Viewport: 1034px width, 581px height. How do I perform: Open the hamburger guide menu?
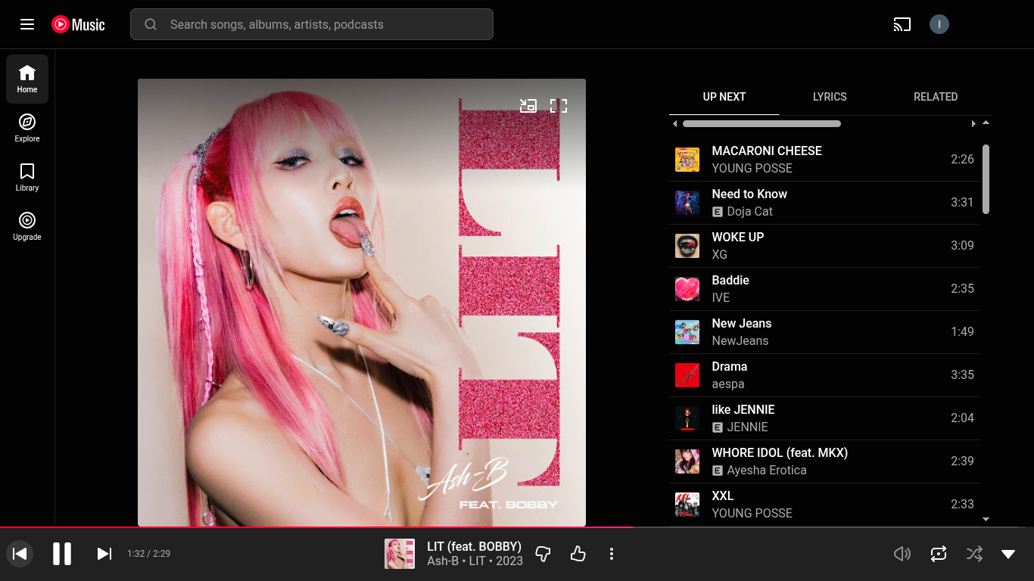pos(27,24)
